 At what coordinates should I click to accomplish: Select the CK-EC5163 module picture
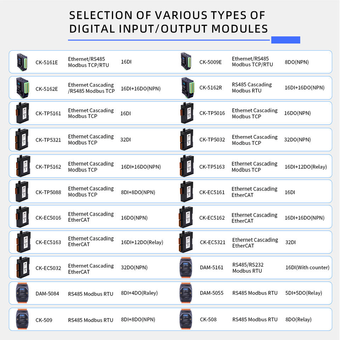click(x=22, y=242)
